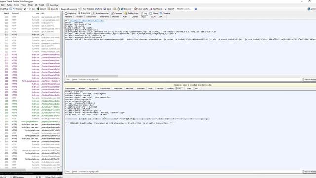
Task: Open the Help menu
Action: (x=30, y=5)
